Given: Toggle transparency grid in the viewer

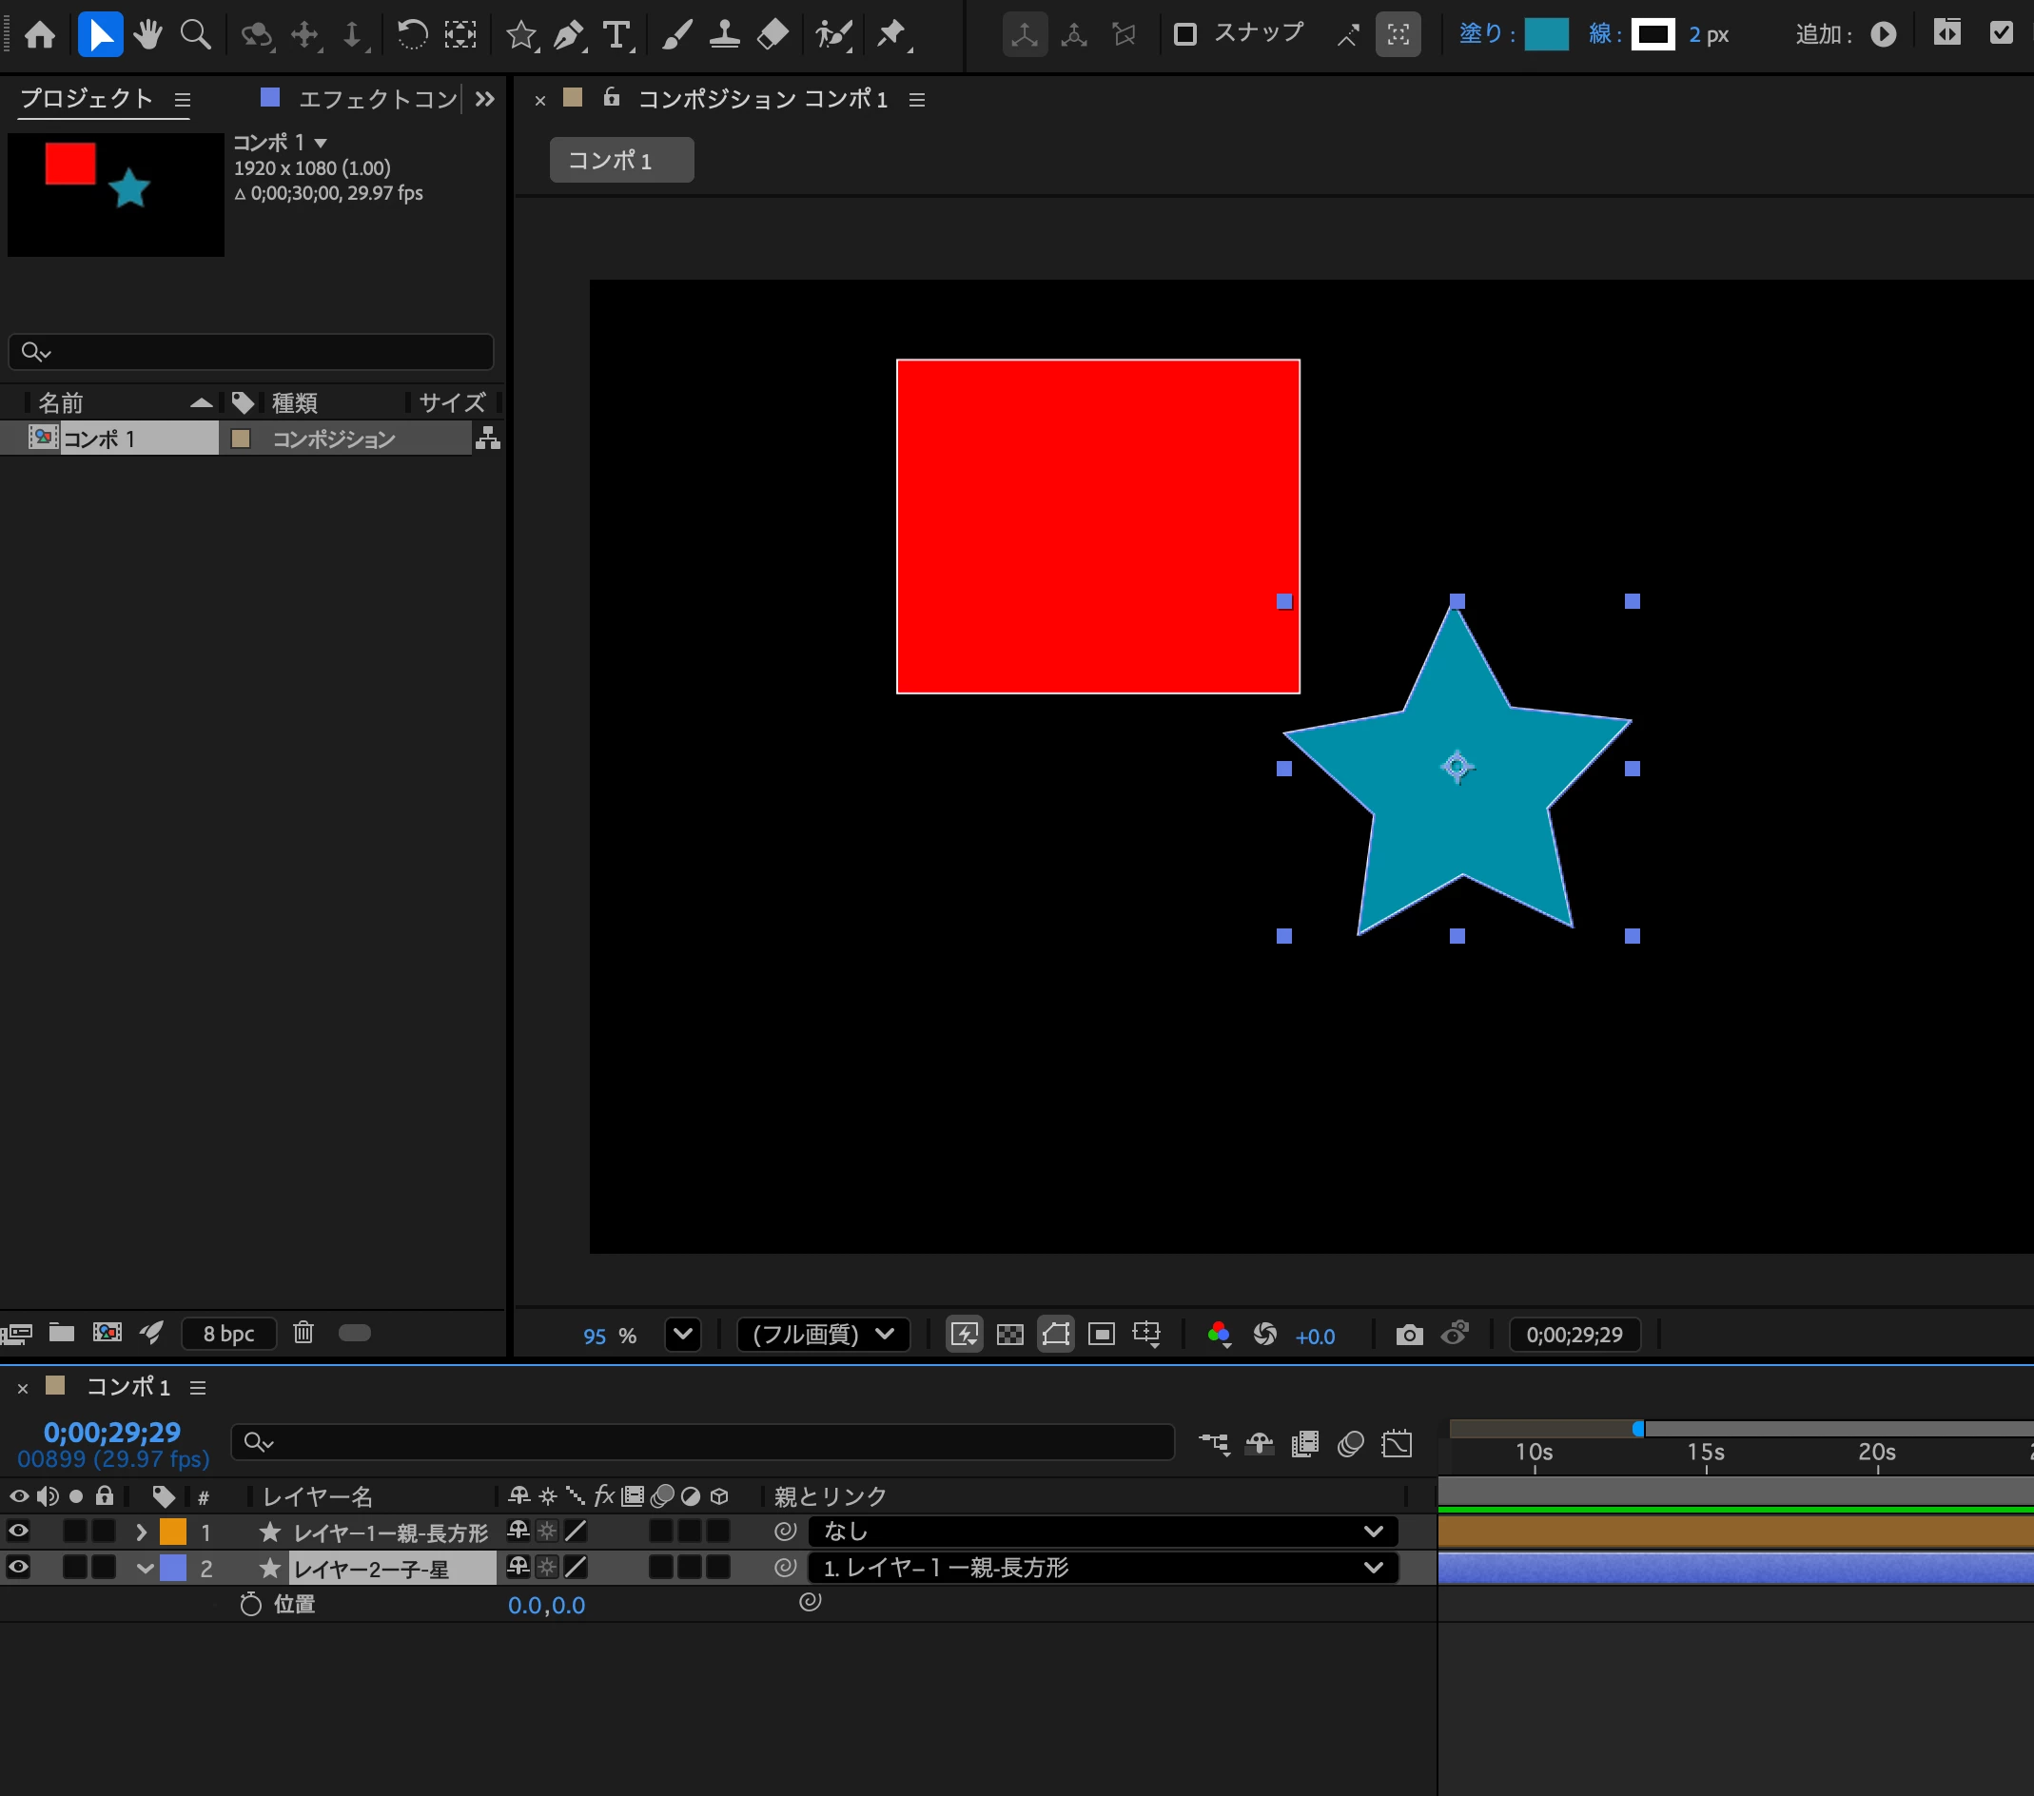Looking at the screenshot, I should (1010, 1335).
